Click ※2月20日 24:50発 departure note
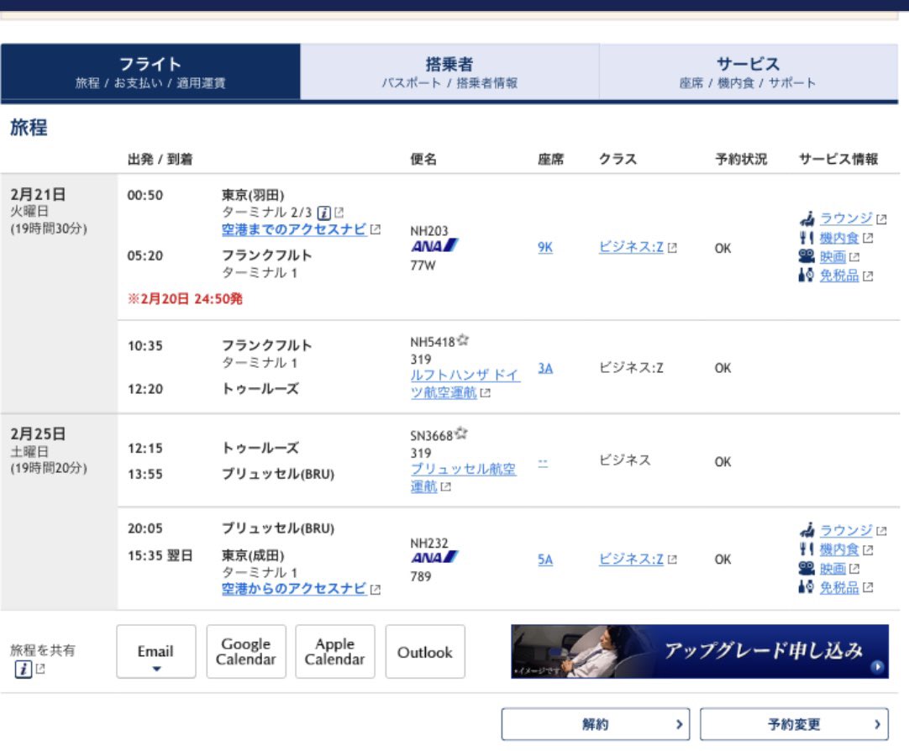 click(x=185, y=299)
